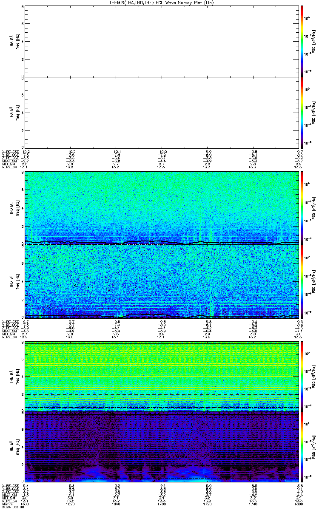319x510 pixels.
Task: Click the 1640 time tick label
Action: (116, 504)
